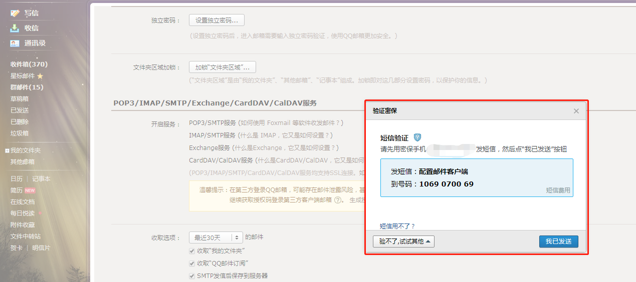Click the 写信 compose mail icon
636x282 pixels.
[15, 13]
